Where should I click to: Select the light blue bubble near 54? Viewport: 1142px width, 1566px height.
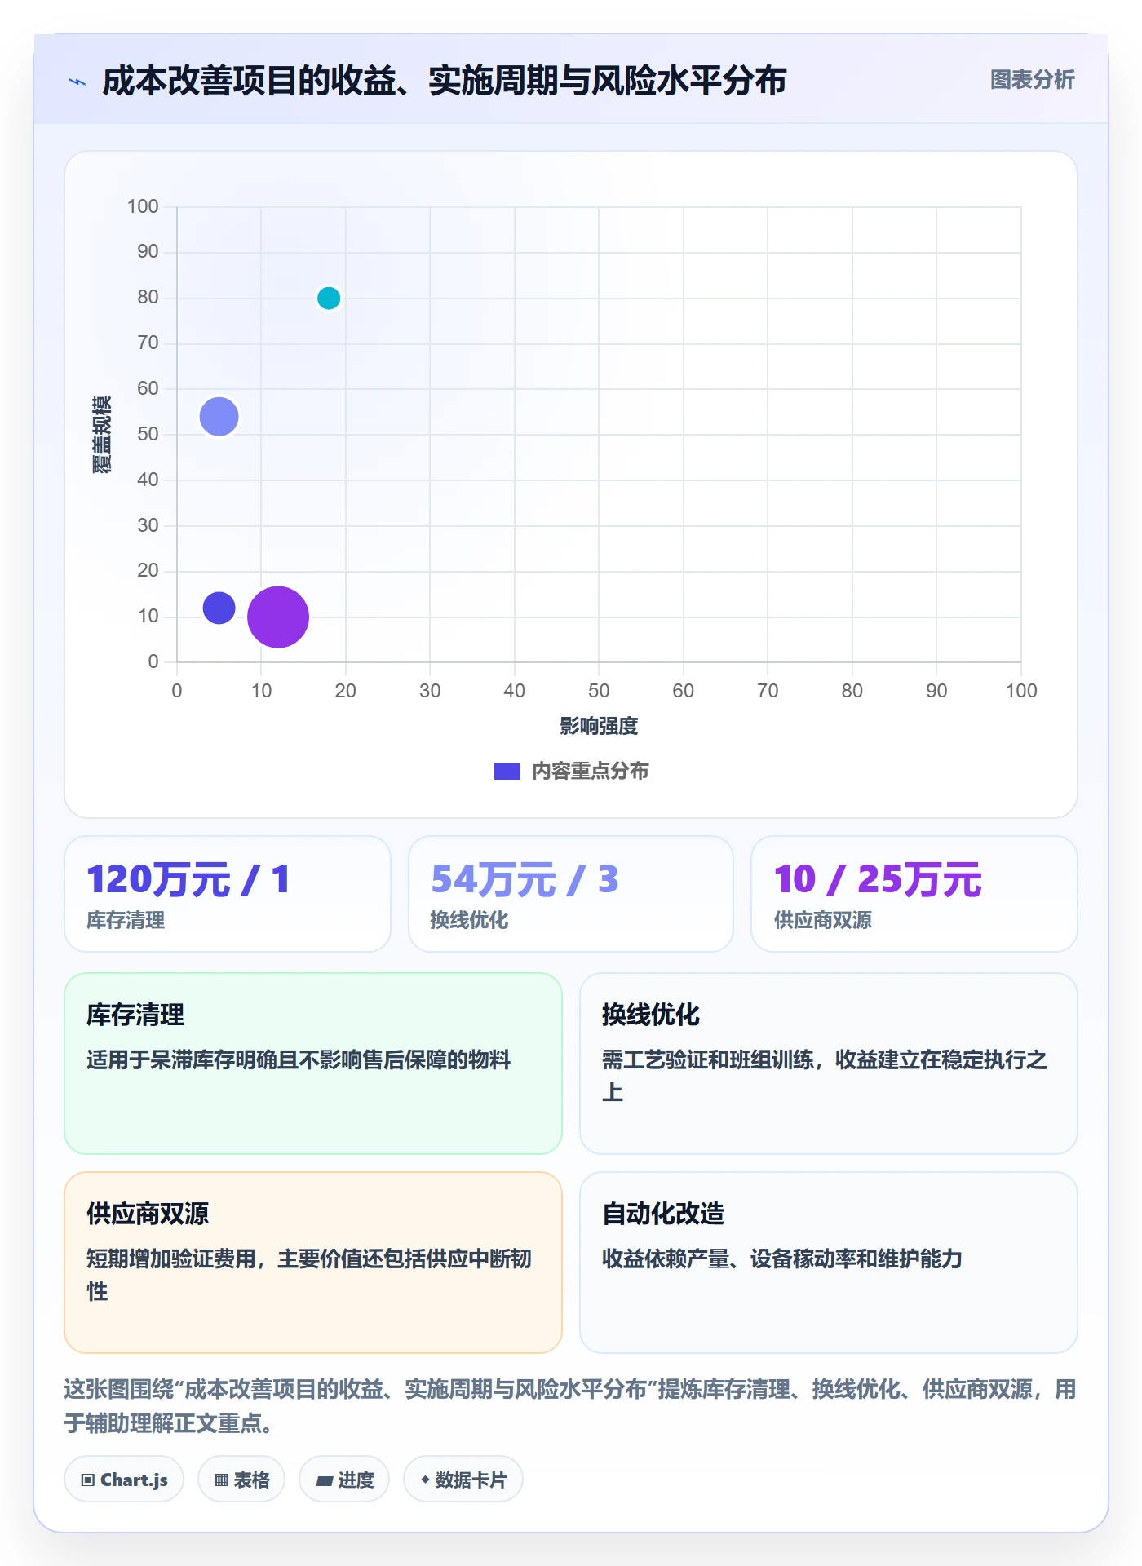pyautogui.click(x=219, y=417)
